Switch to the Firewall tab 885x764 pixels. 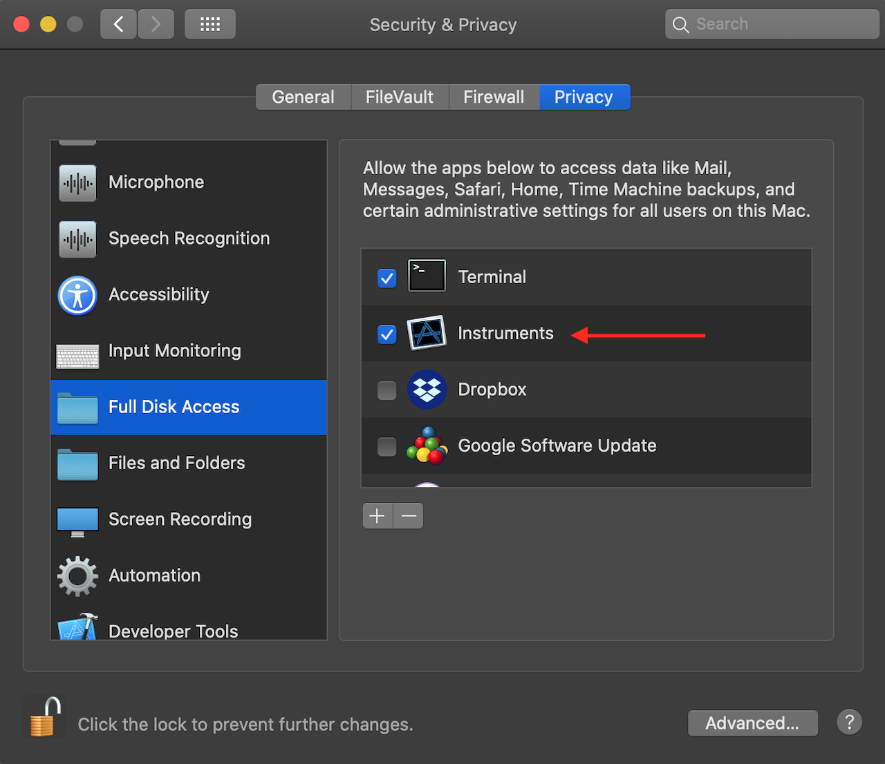coord(494,97)
